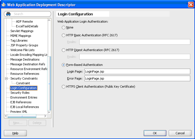
Task: Click the Login Configuration heading
Action: tap(75, 14)
